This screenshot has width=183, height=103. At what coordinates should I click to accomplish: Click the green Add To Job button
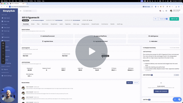pyautogui.click(x=174, y=19)
